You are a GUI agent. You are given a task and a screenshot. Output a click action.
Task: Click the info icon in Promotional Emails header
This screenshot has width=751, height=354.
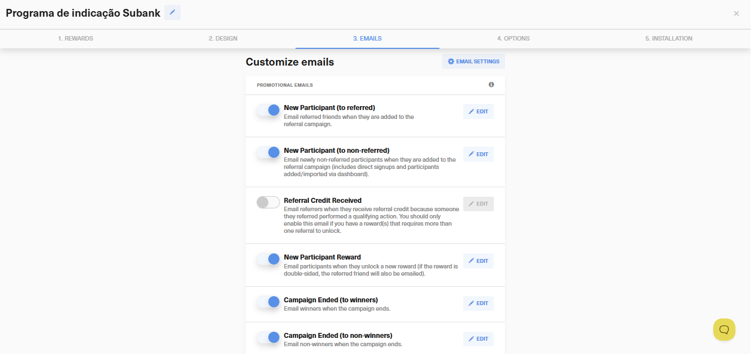point(491,85)
